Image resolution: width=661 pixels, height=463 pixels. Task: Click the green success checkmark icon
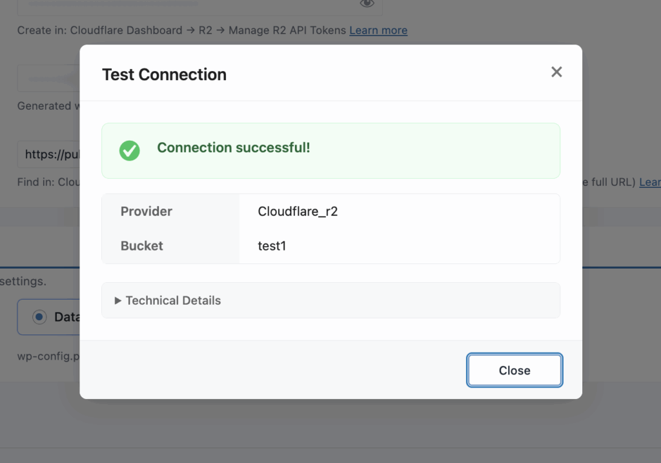tap(130, 150)
